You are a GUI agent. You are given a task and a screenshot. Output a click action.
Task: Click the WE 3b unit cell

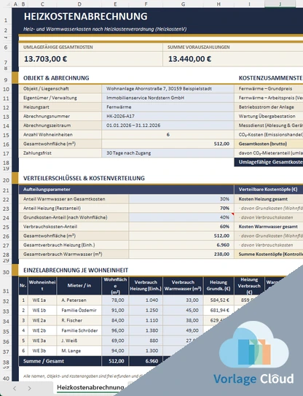click(x=42, y=351)
